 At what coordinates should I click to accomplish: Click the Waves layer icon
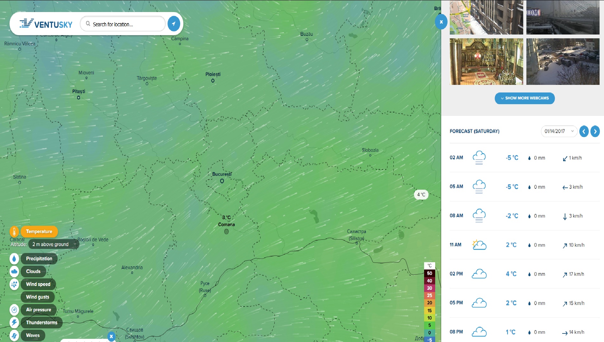point(14,336)
